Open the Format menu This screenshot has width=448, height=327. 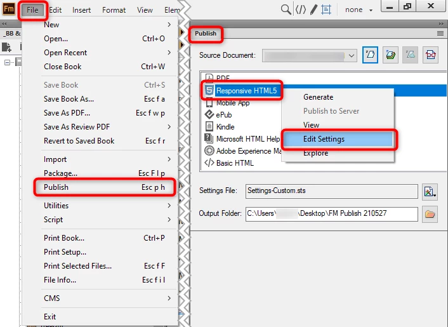[x=114, y=10]
